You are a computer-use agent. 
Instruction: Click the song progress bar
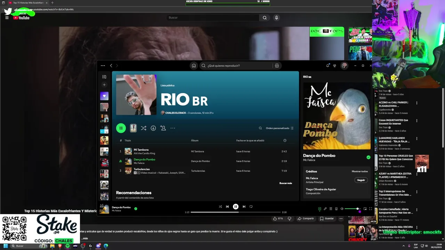click(236, 212)
